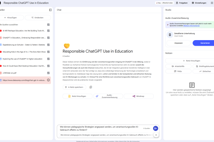This screenshot has height=142, width=214.
Task: Collapse the sources panel via sidebar icon
Action: coord(50,10)
